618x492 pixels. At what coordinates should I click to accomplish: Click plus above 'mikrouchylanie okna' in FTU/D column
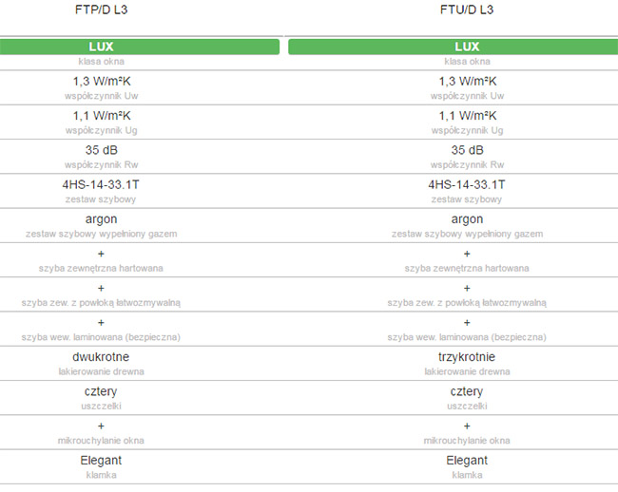(x=467, y=426)
